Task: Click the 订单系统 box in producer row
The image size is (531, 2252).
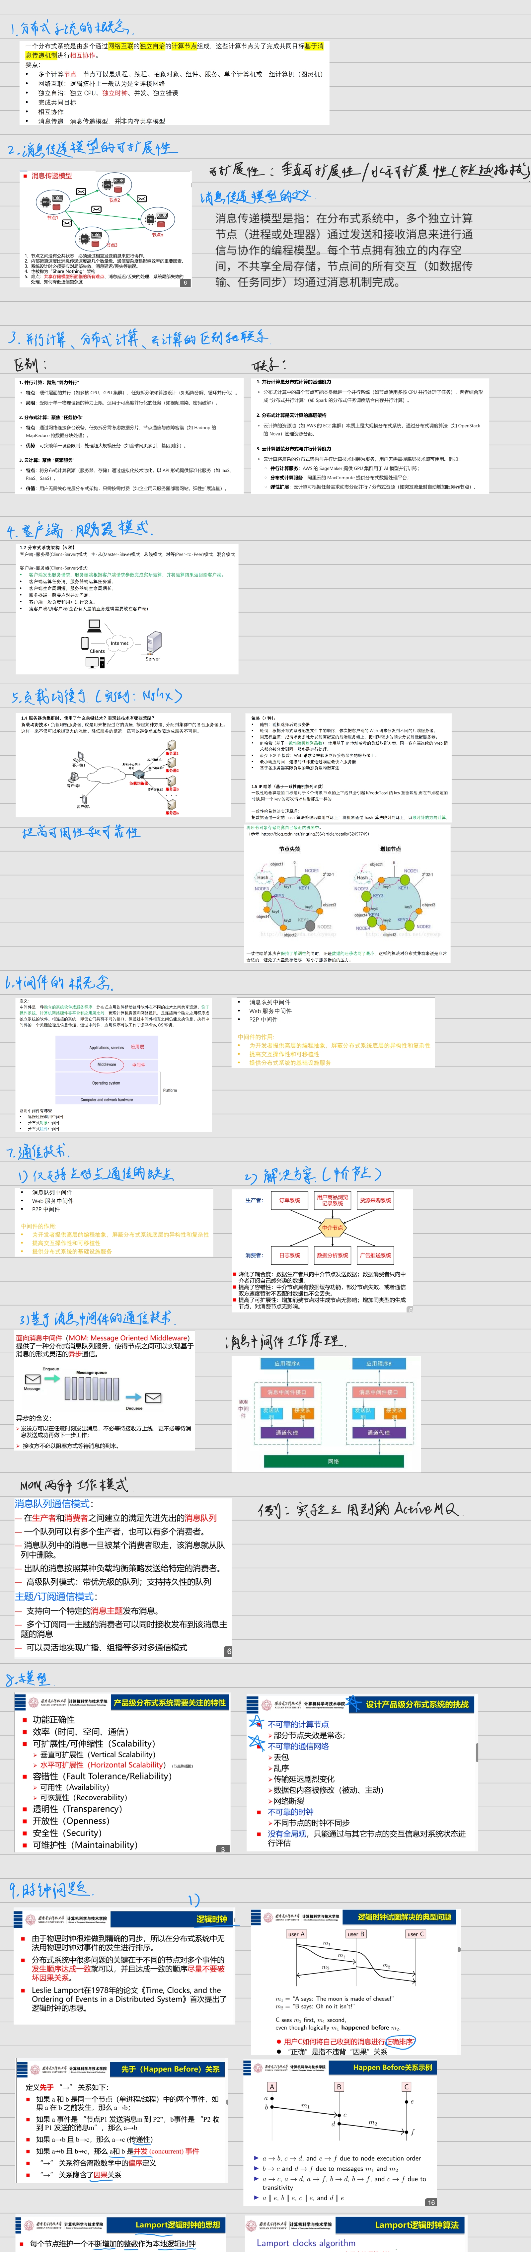Action: [289, 1200]
